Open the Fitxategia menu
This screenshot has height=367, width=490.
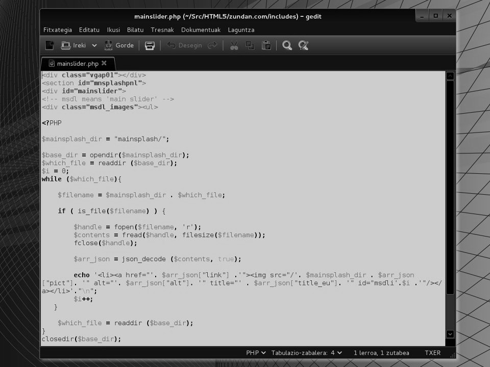[58, 30]
